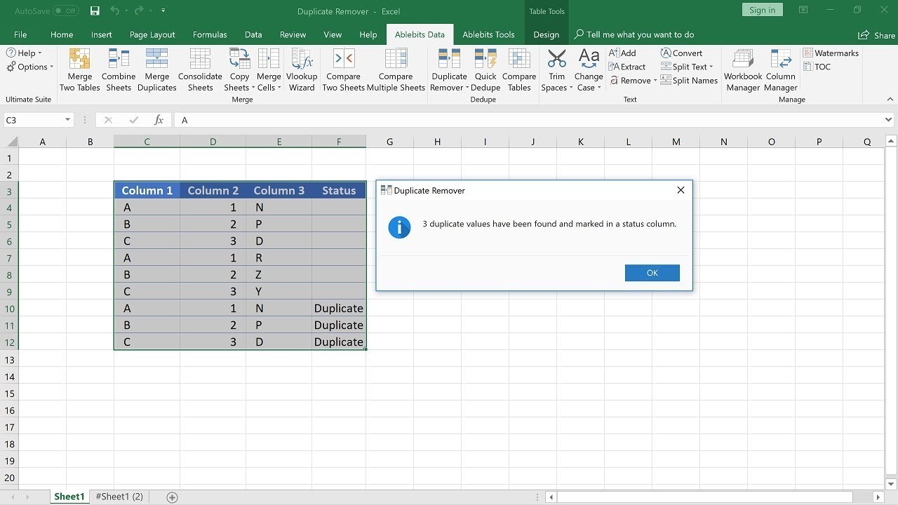Launch Combine Sheets wizard
The width and height of the screenshot is (898, 505).
click(119, 70)
